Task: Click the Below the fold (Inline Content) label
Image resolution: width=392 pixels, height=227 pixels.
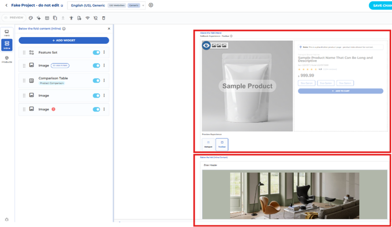Action: pos(214,157)
